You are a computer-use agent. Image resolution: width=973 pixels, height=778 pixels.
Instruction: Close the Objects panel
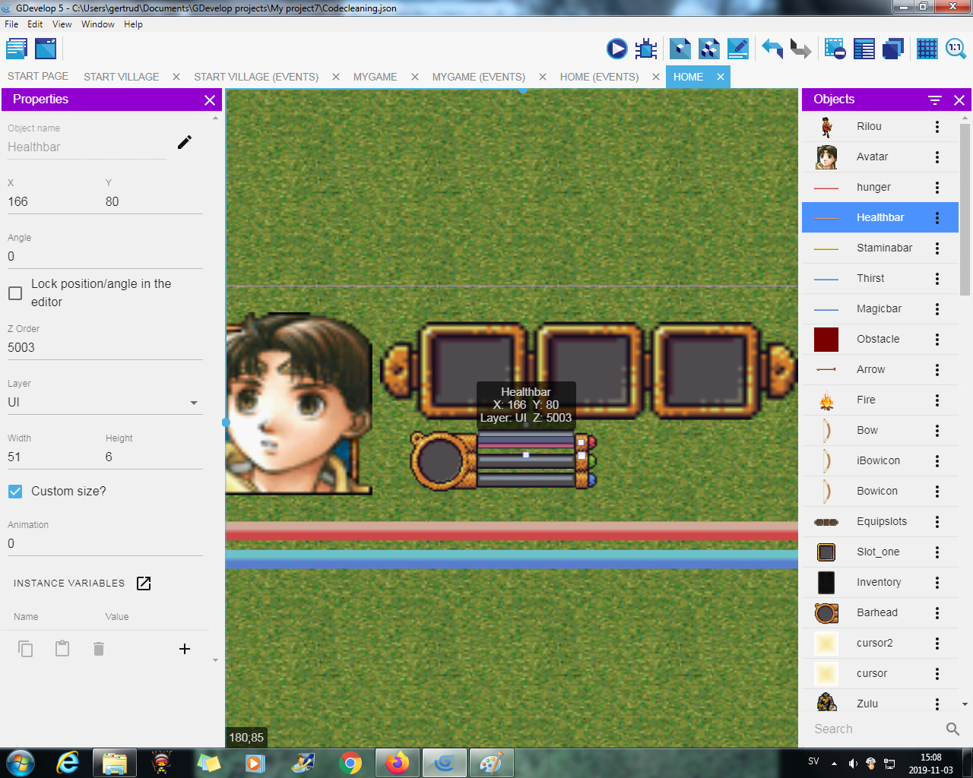point(959,100)
